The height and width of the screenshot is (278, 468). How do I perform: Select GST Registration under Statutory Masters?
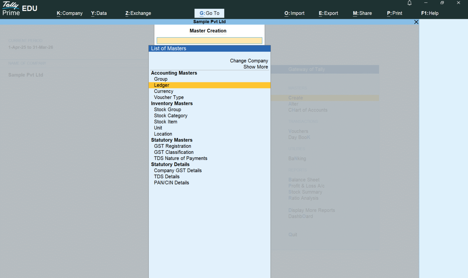(x=172, y=146)
